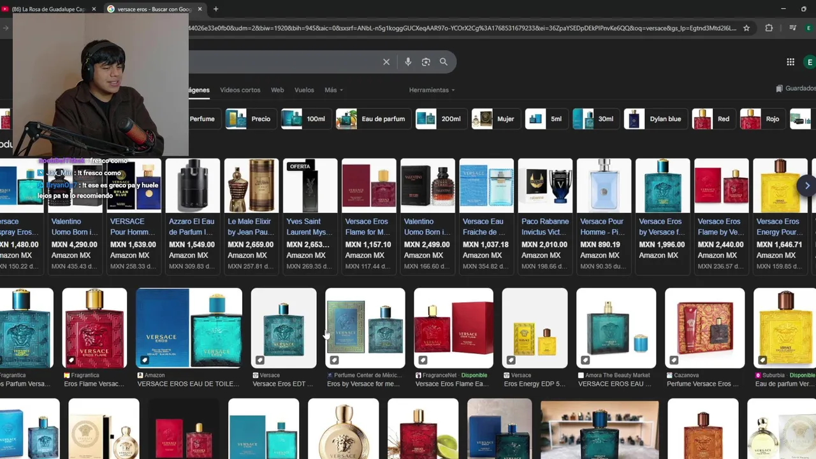Open Suburbia Eau de parfum yellow bottle image
This screenshot has width=816, height=459.
point(785,328)
